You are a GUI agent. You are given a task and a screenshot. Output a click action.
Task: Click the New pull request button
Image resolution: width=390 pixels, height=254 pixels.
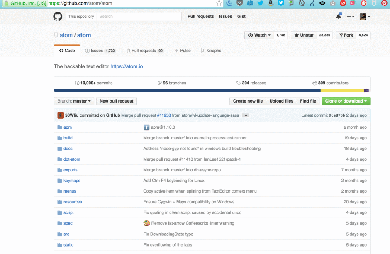tap(117, 101)
